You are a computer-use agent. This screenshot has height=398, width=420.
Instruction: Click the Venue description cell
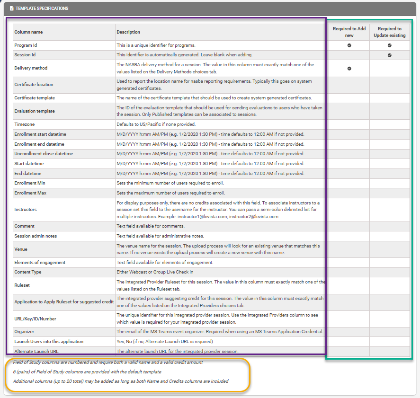218,249
